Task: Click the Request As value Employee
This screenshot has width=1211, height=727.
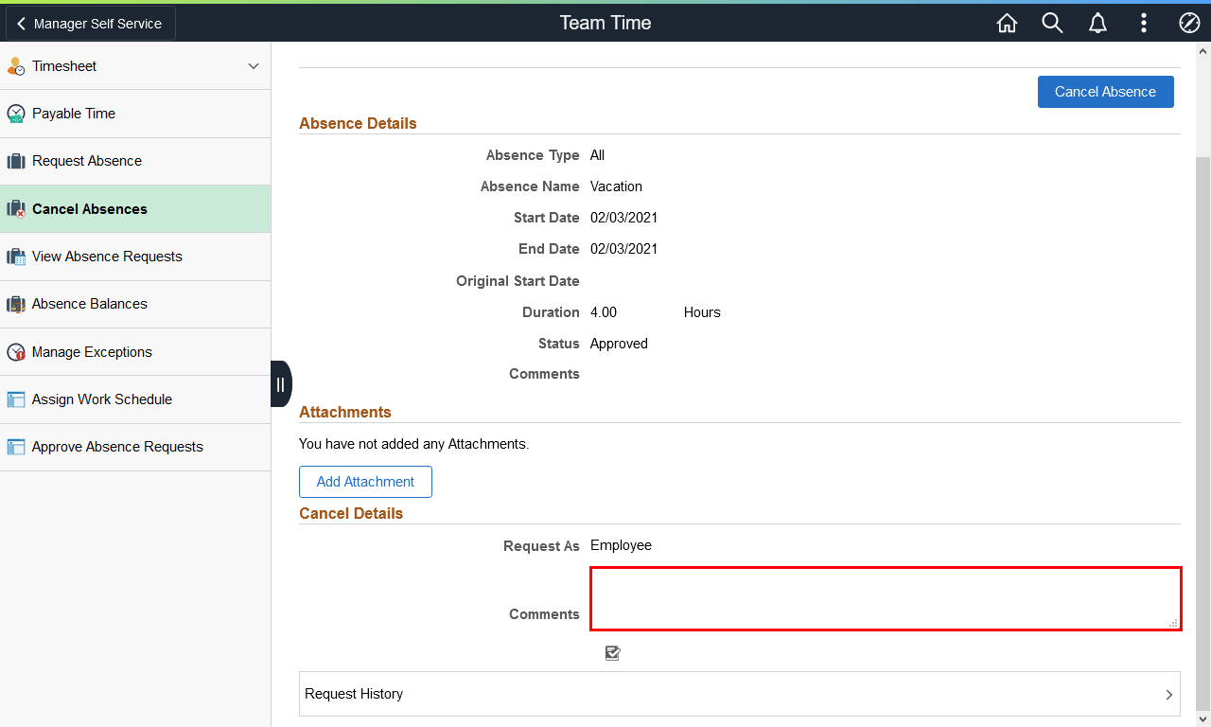Action: point(621,545)
